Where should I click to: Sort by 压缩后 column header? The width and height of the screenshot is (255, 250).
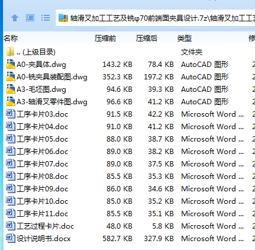pos(147,38)
